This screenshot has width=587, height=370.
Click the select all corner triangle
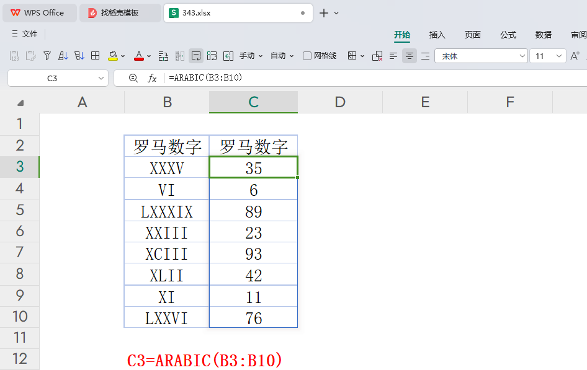pos(20,103)
